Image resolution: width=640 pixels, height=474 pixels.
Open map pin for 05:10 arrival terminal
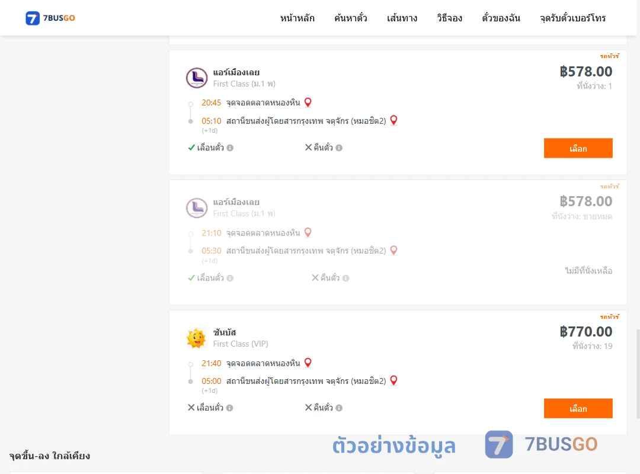(393, 120)
